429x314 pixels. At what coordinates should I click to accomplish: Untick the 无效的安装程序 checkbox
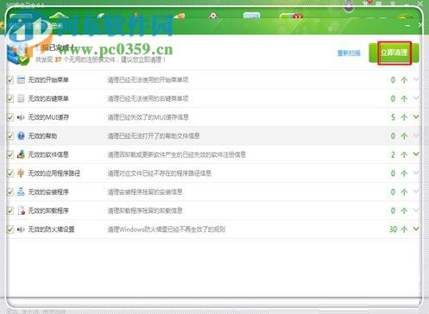10,192
